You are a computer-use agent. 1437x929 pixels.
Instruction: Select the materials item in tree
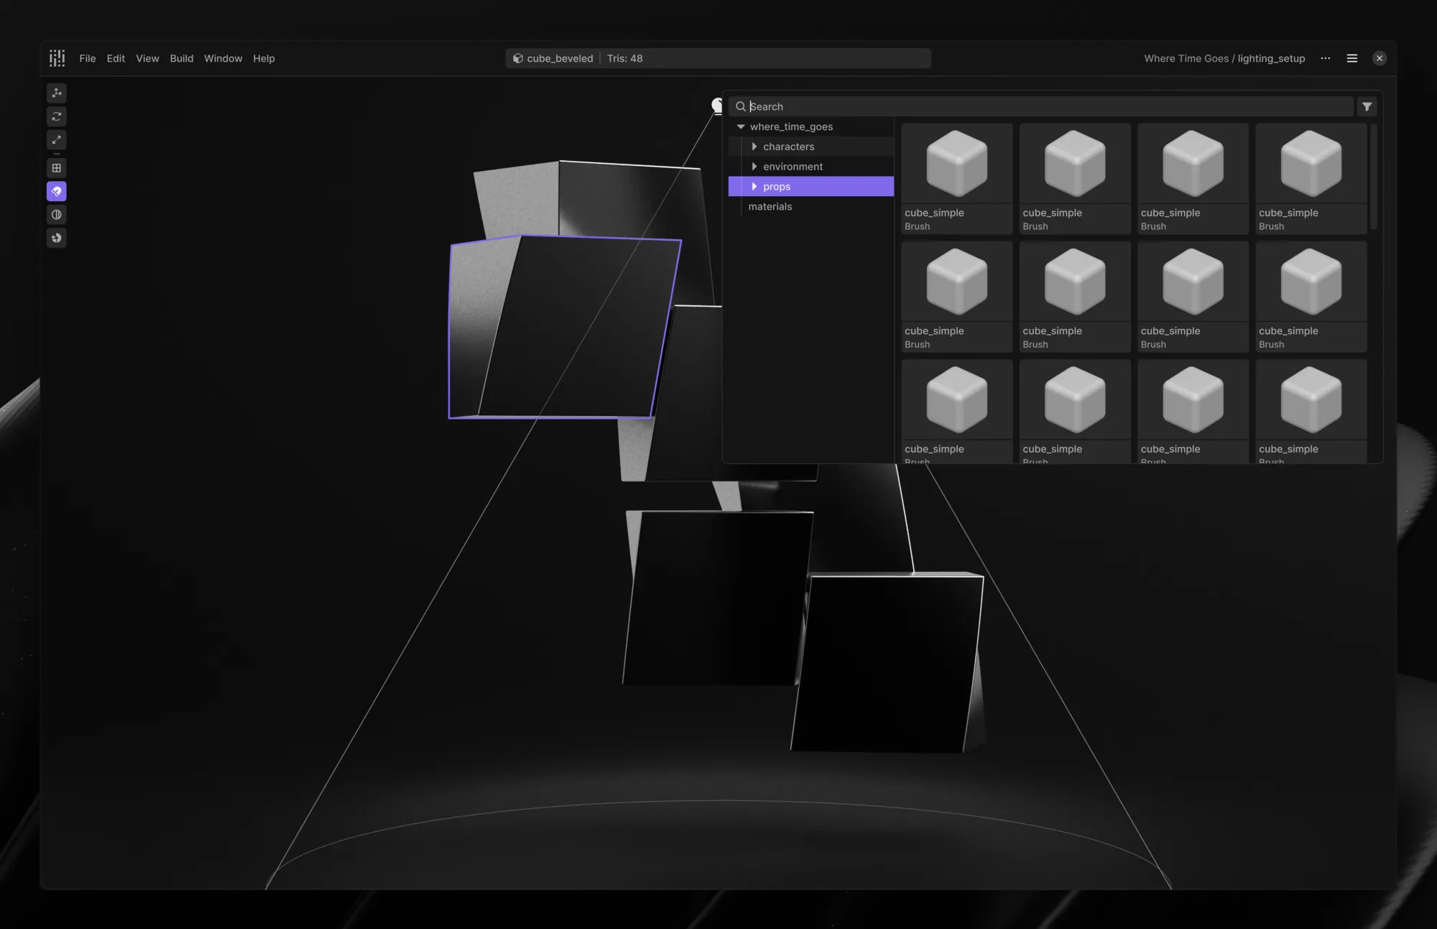coord(770,206)
